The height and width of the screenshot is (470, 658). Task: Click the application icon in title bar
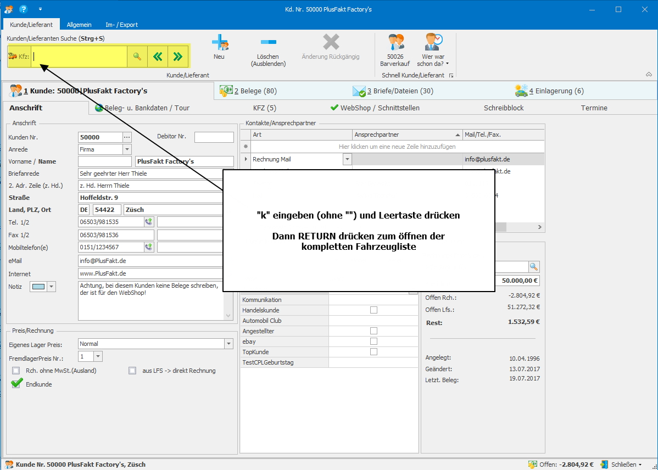coord(9,9)
